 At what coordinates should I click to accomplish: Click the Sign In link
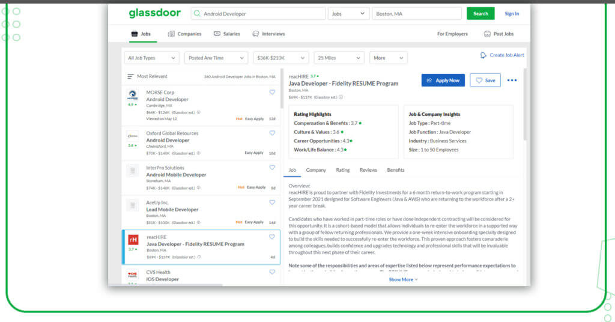point(512,14)
